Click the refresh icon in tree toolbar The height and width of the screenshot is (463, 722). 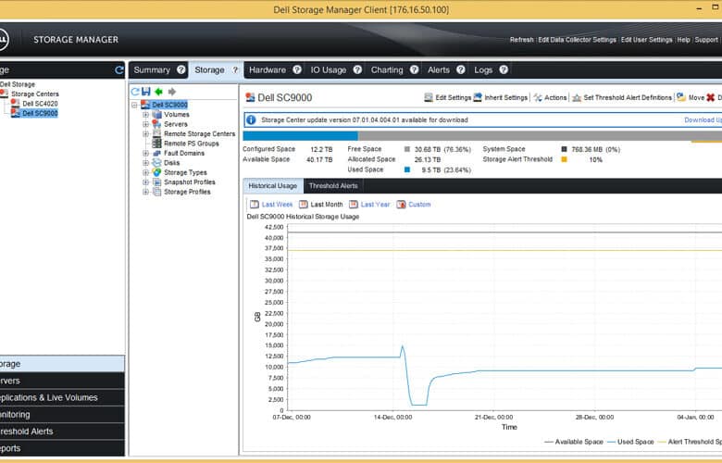pos(135,92)
